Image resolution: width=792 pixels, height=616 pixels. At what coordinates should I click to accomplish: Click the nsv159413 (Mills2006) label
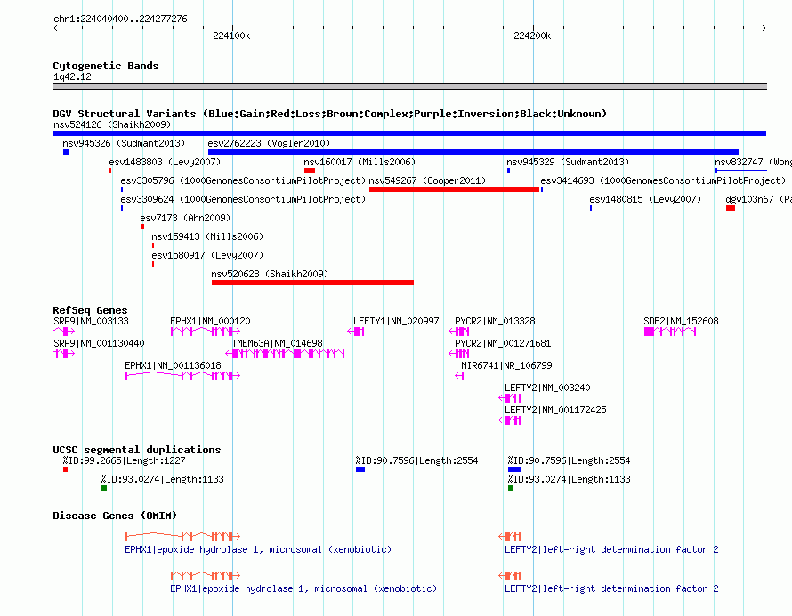[207, 236]
